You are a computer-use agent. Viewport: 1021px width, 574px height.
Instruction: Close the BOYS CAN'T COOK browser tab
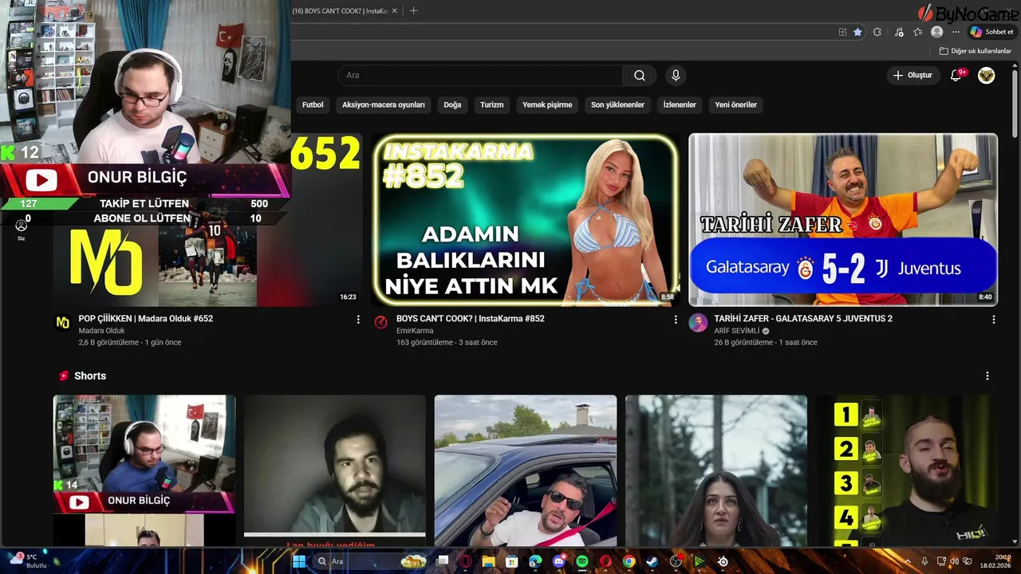point(394,10)
